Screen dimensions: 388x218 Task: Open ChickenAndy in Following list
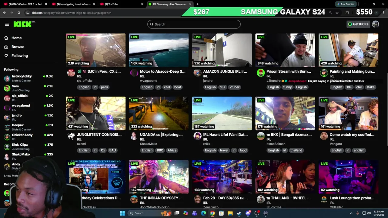point(28,137)
